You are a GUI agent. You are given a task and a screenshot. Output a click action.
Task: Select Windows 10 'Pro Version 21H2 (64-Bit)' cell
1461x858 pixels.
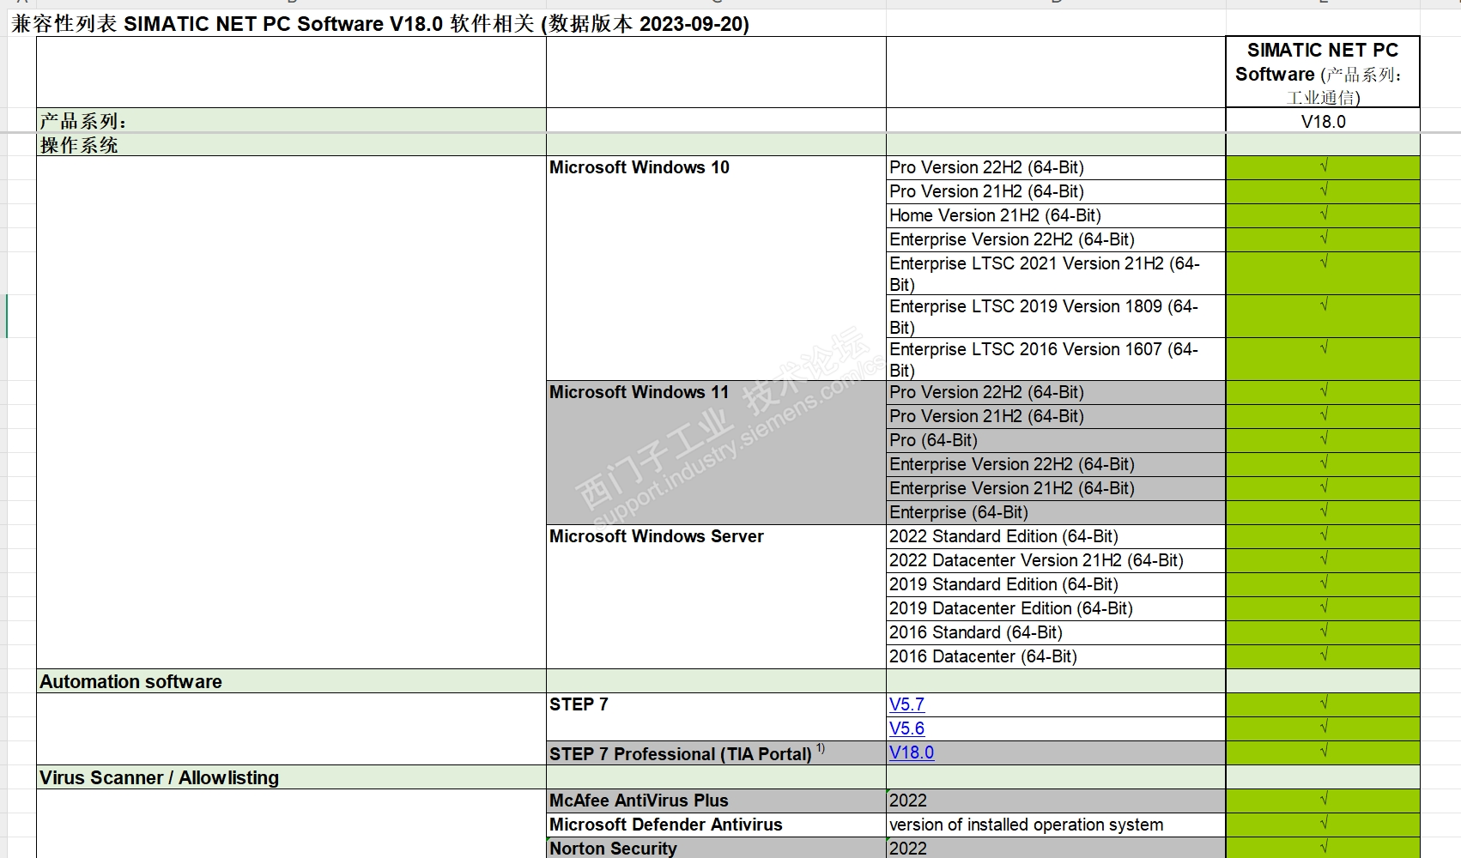point(1056,191)
